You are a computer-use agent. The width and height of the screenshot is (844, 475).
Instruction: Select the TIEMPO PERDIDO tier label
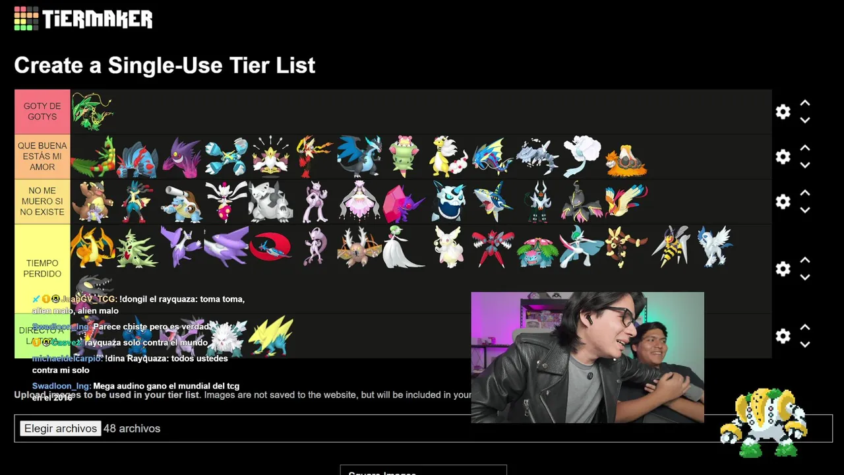[42, 269]
